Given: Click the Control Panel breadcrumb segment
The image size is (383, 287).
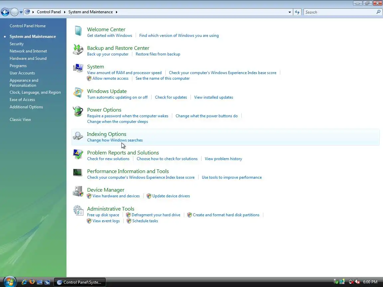Looking at the screenshot, I should point(49,12).
